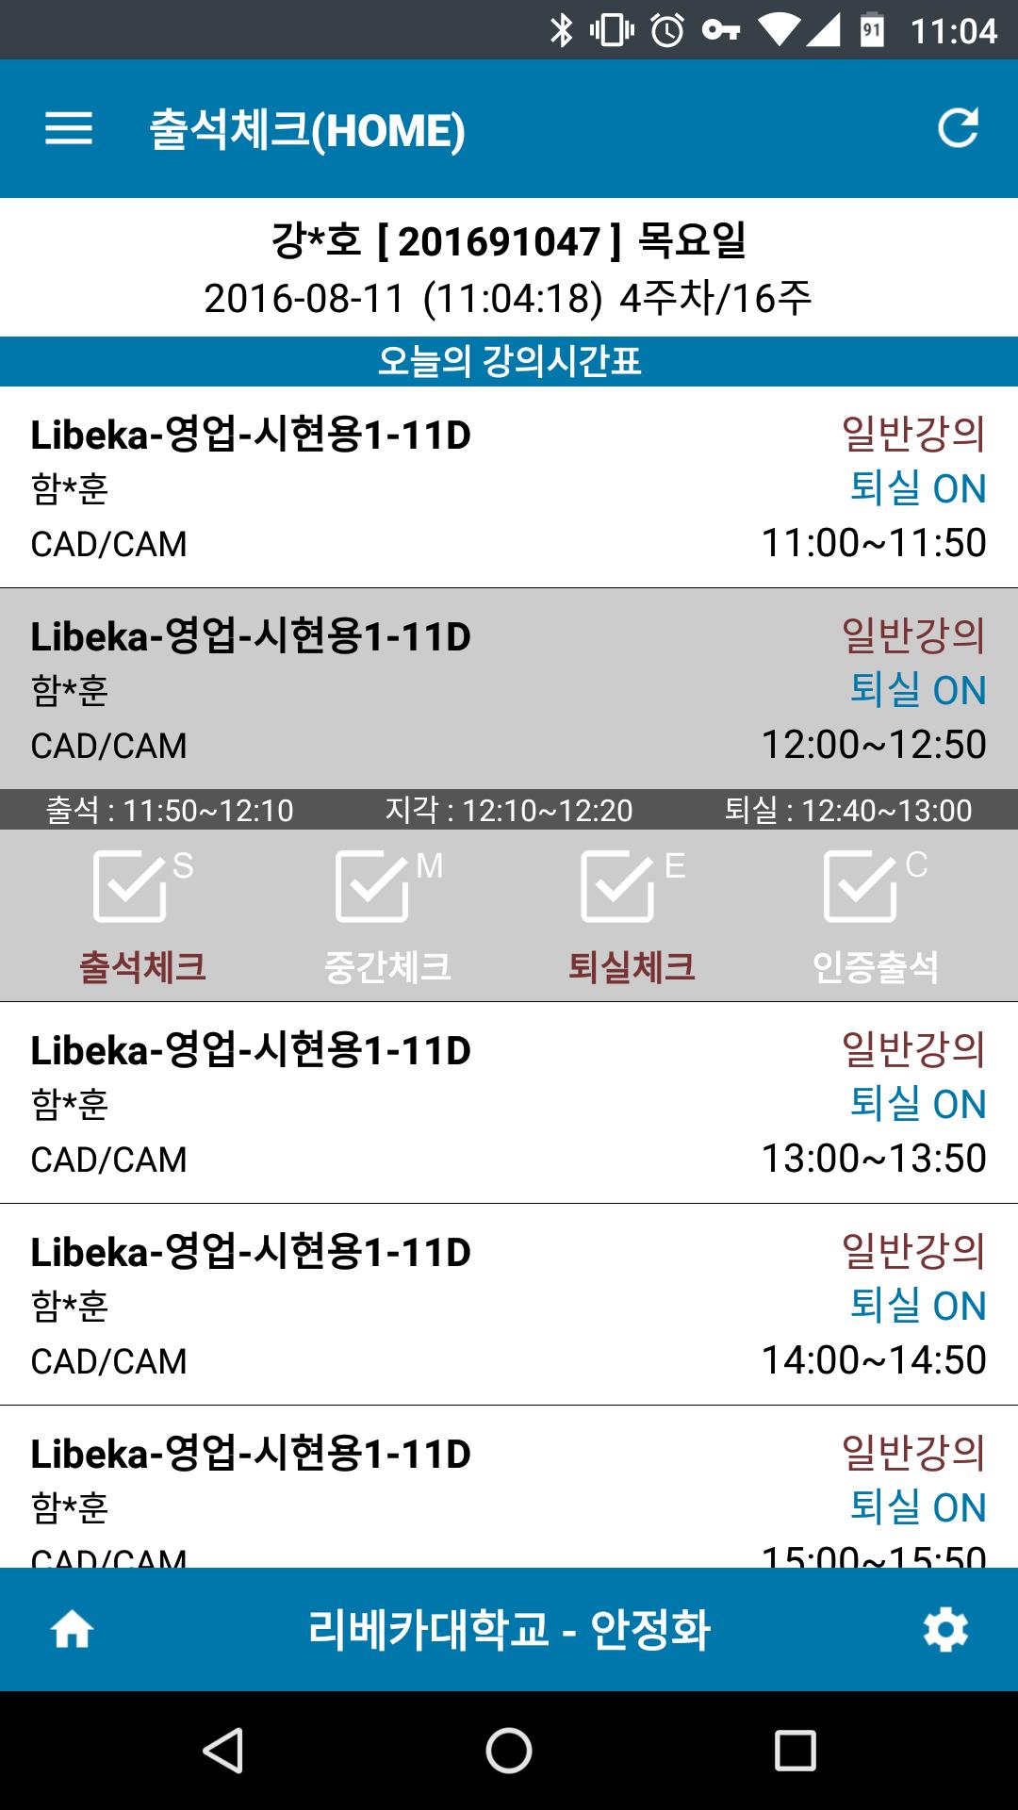Collapse the 12:00~12:50 lecture row
The image size is (1018, 1810).
coord(509,689)
